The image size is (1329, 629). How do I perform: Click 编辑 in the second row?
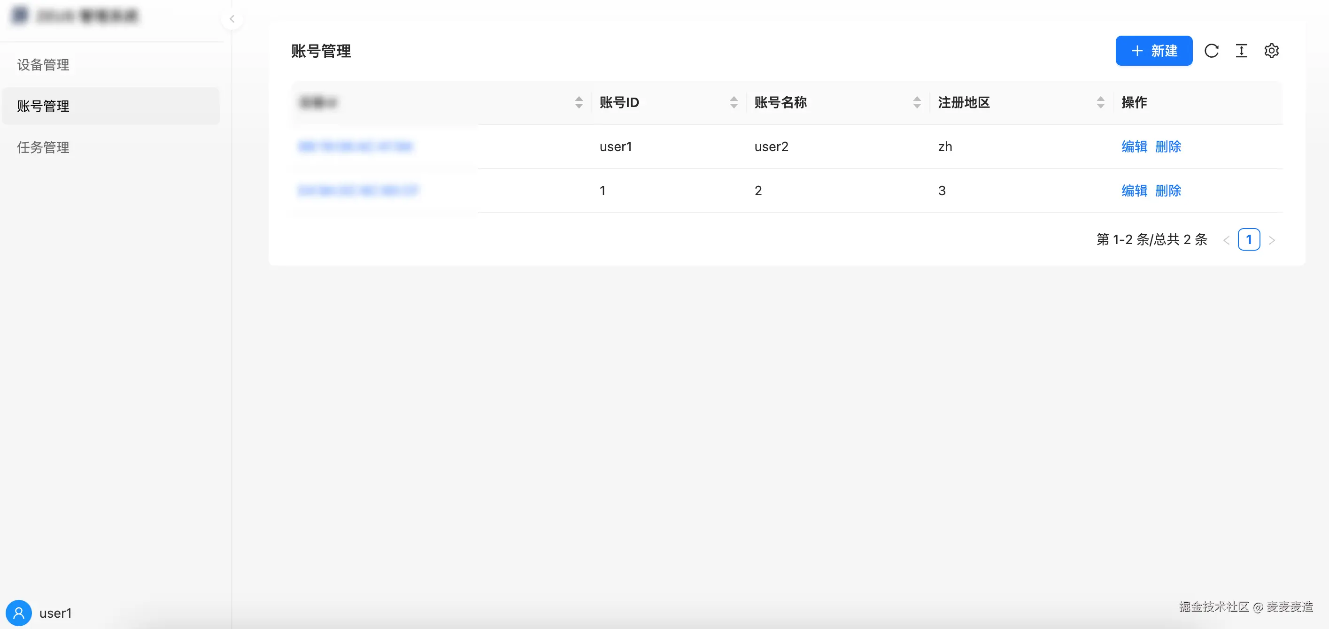point(1134,191)
